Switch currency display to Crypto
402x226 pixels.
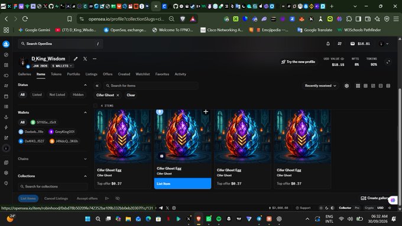pos(369,208)
